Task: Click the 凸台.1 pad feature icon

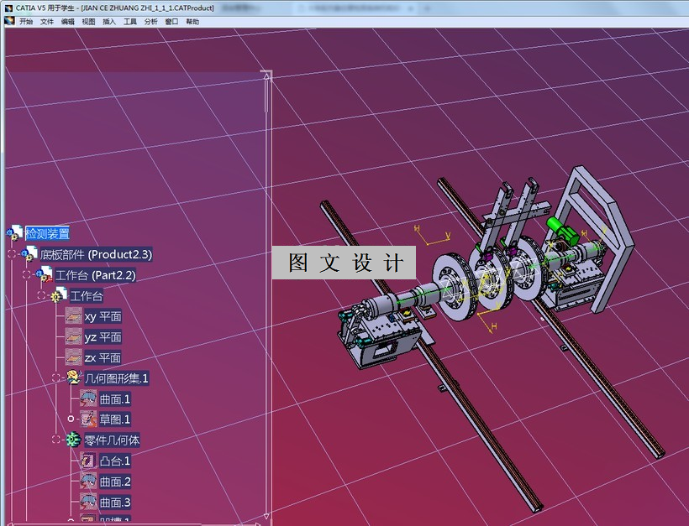Action: click(x=88, y=461)
